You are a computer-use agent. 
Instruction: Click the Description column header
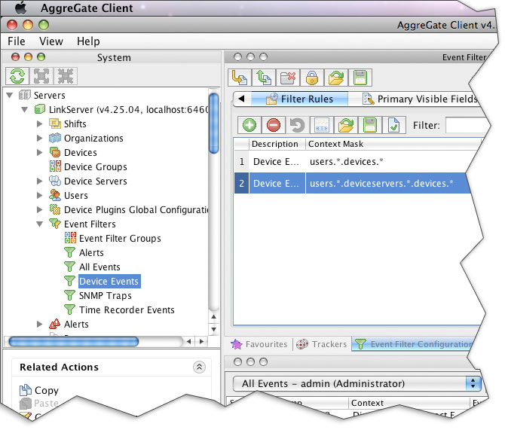pos(277,144)
